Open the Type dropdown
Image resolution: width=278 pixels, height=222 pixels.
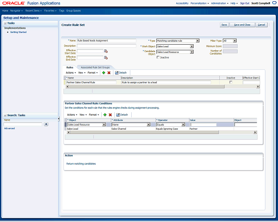(x=197, y=41)
